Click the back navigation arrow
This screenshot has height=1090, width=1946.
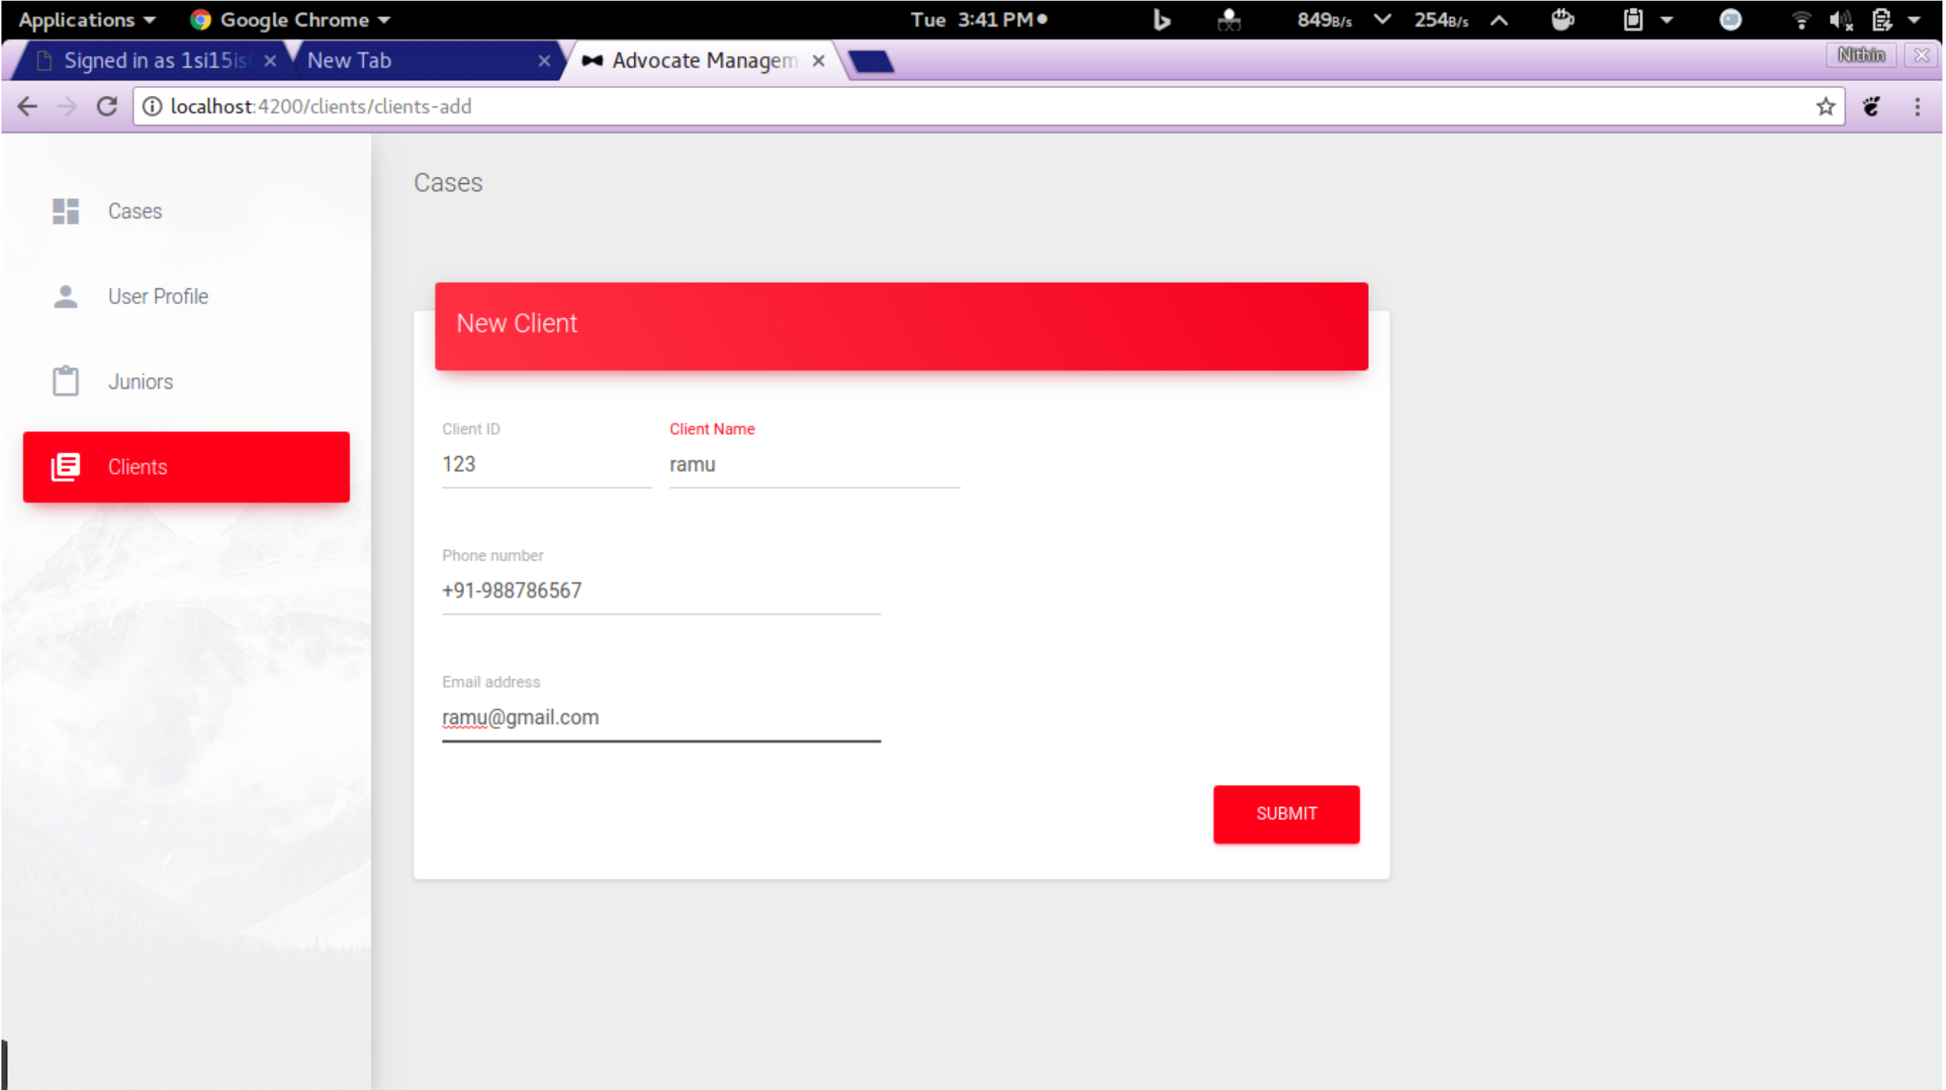coord(27,107)
